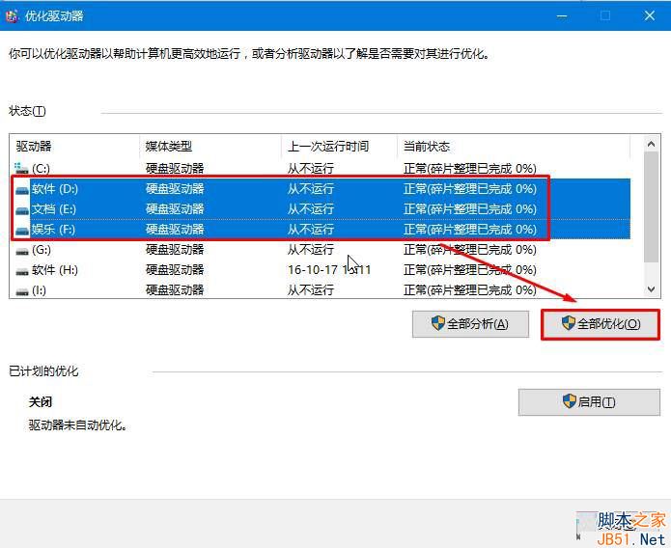Select the 软件 (H:) row last run time
Viewport: 671px width, 548px height.
(x=328, y=270)
